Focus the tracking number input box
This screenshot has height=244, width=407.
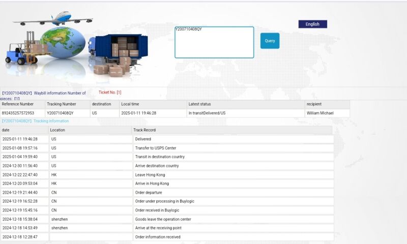[x=214, y=42]
